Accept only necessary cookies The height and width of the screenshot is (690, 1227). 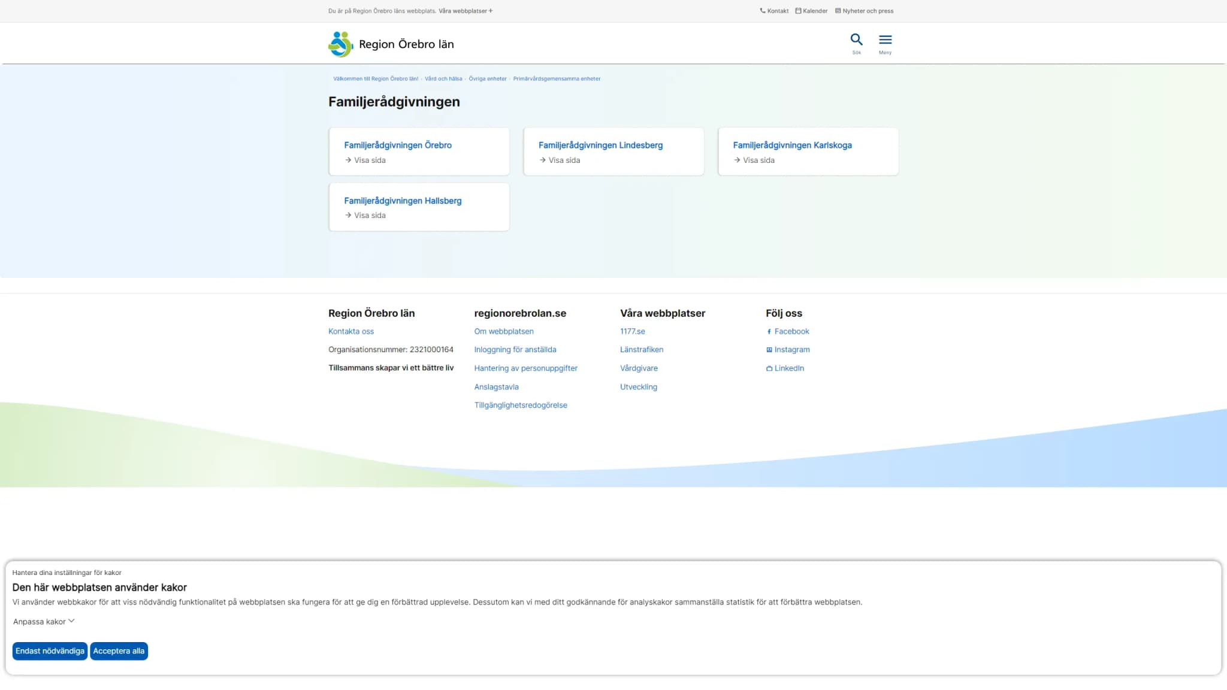(x=50, y=651)
